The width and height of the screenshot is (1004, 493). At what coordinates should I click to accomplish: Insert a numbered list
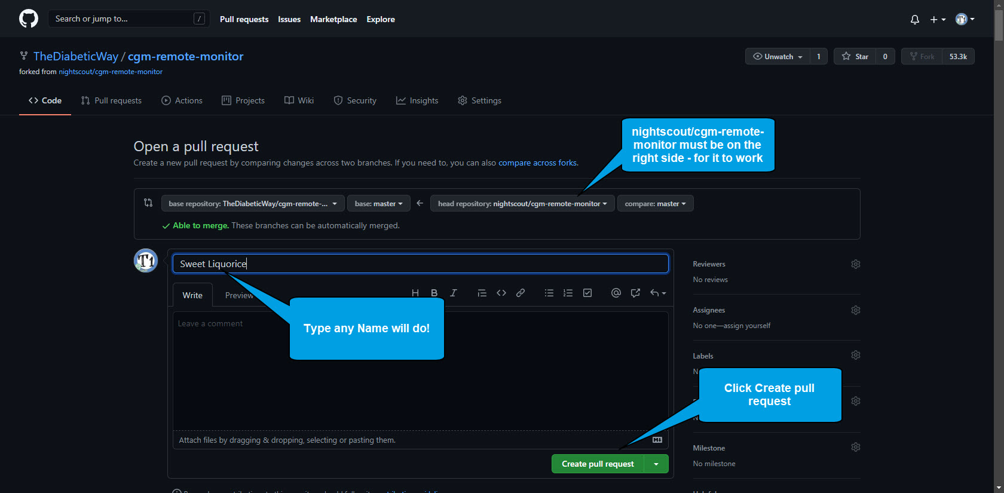pyautogui.click(x=568, y=293)
